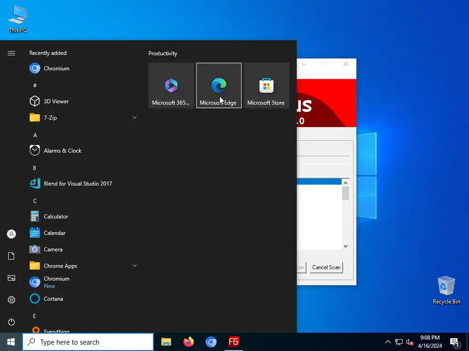
Task: Launch Blend for Visual Studio 2017
Action: coord(83,184)
